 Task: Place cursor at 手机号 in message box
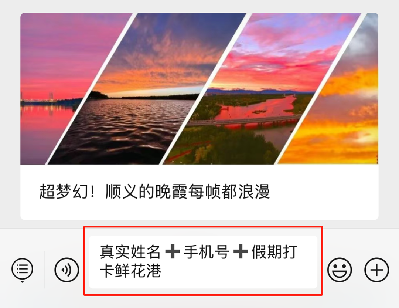point(207,252)
